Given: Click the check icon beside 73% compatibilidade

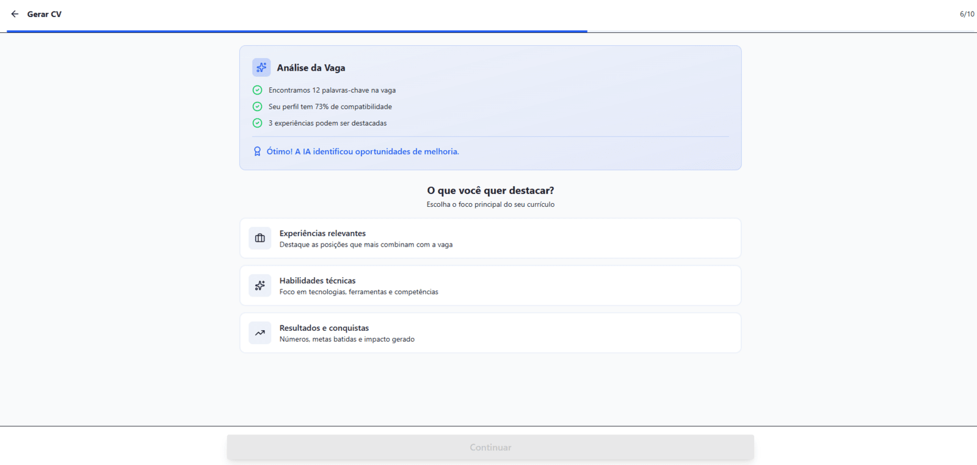Looking at the screenshot, I should tap(257, 107).
